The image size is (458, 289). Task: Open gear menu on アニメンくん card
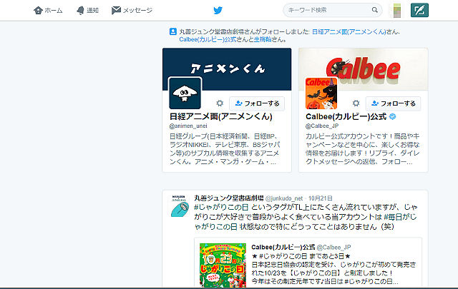pos(220,103)
